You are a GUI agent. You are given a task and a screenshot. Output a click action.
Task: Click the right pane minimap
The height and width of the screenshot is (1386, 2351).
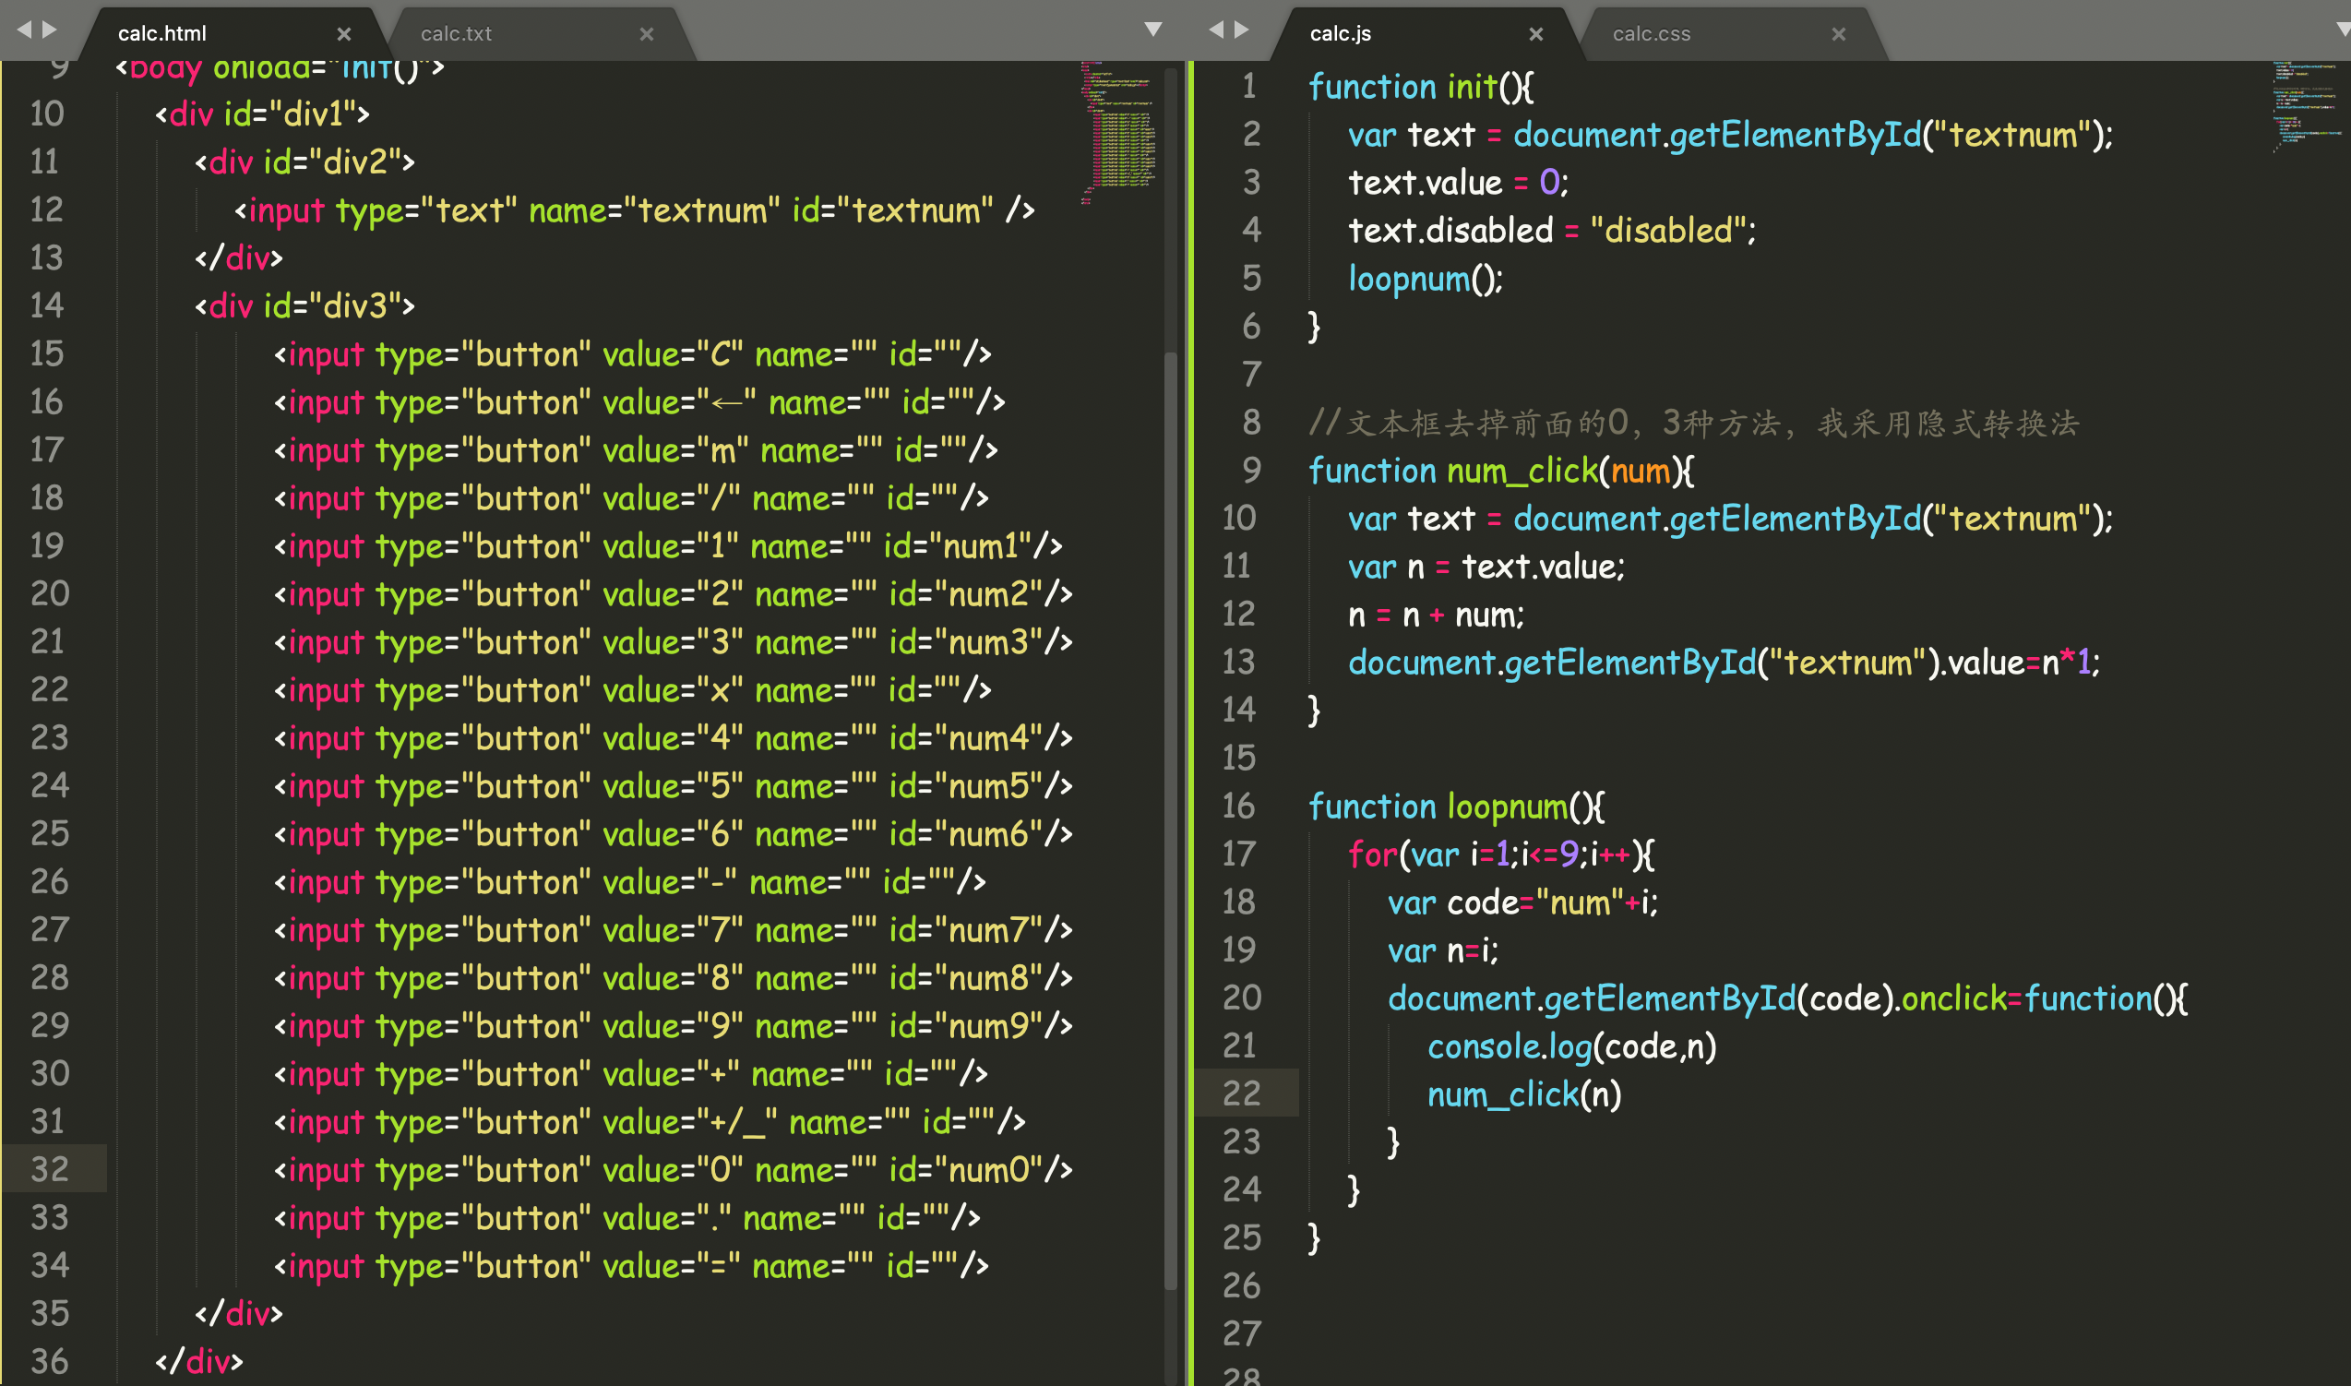coord(2308,107)
